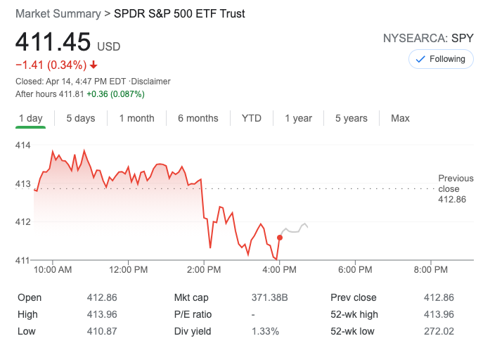Show the 6 months chart
Screen dimensions: 490x348
pyautogui.click(x=198, y=118)
